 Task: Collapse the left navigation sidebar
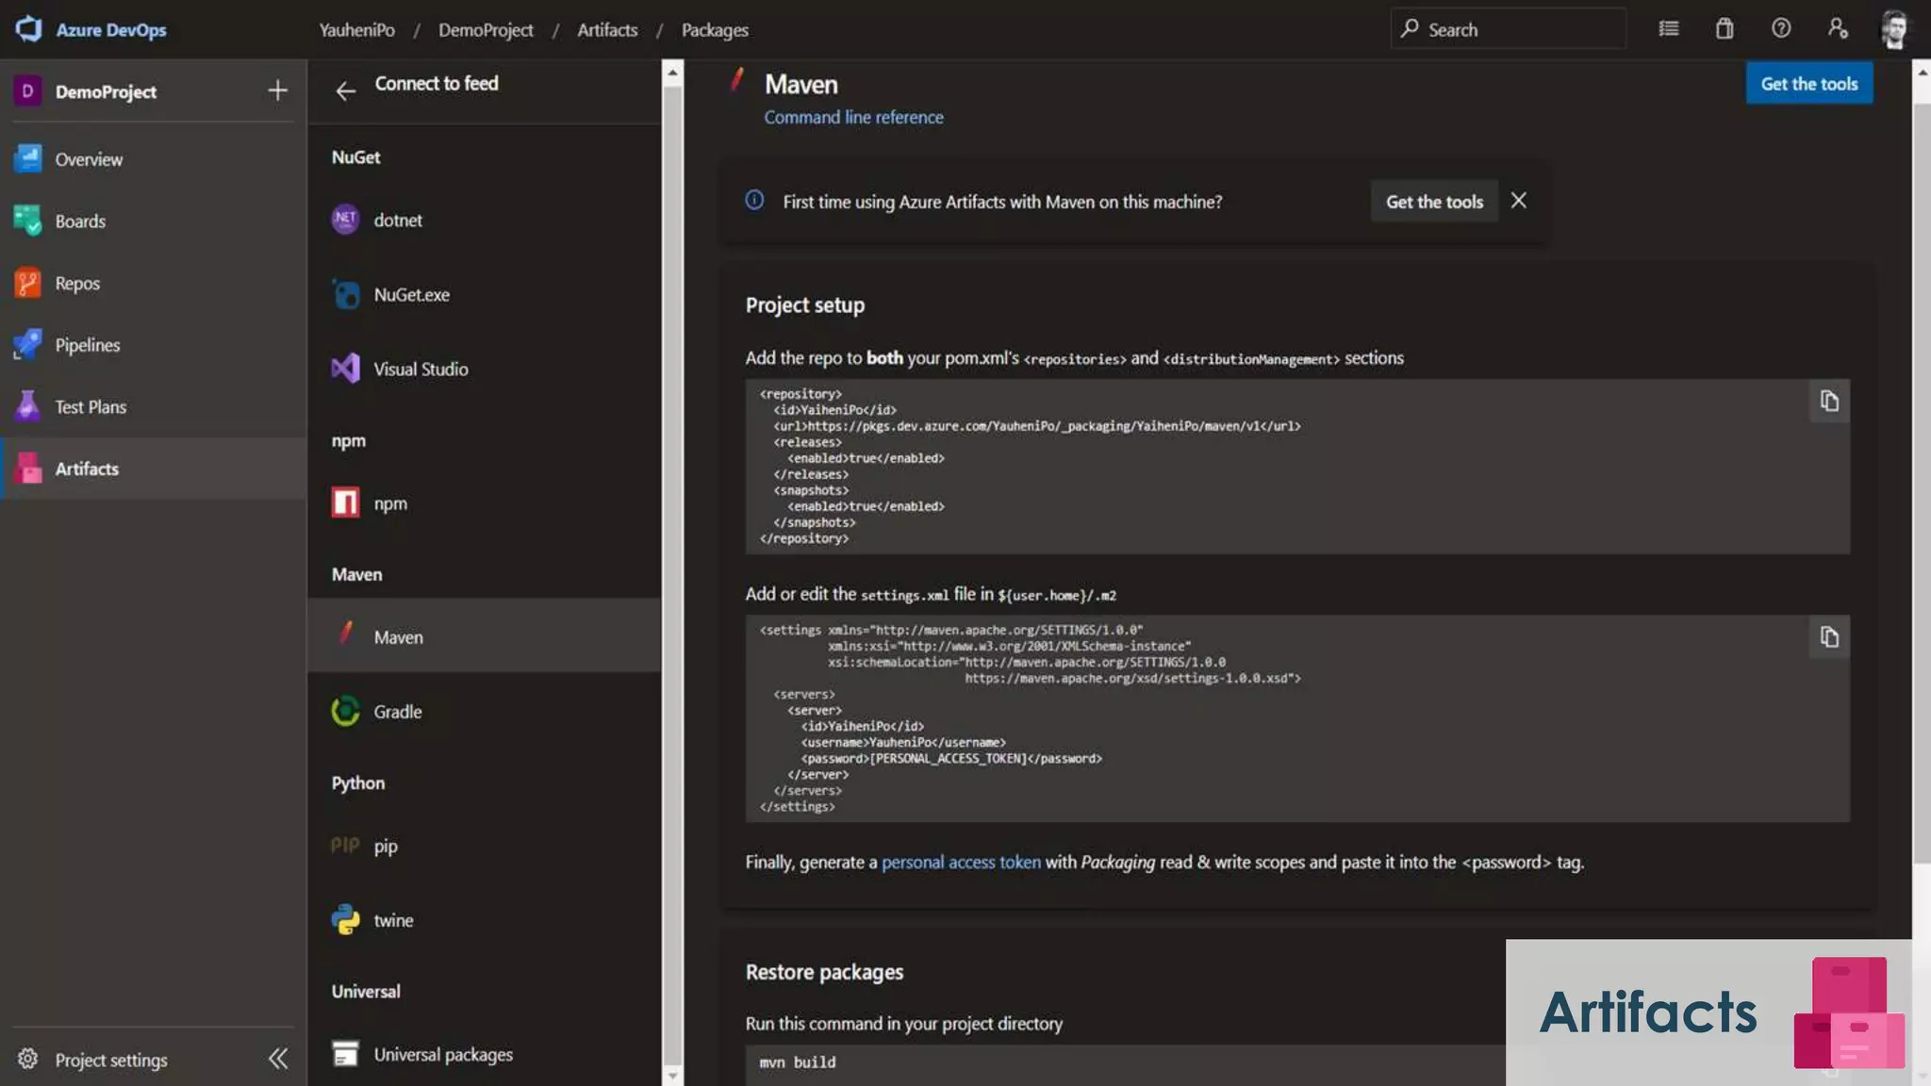click(278, 1059)
